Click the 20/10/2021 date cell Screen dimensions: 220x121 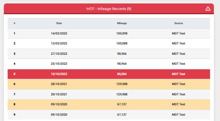(59, 94)
